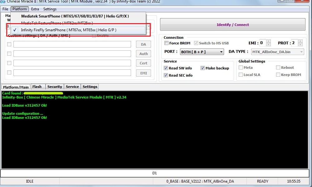
Task: Click the IDLE status bar entry
Action: click(30, 181)
